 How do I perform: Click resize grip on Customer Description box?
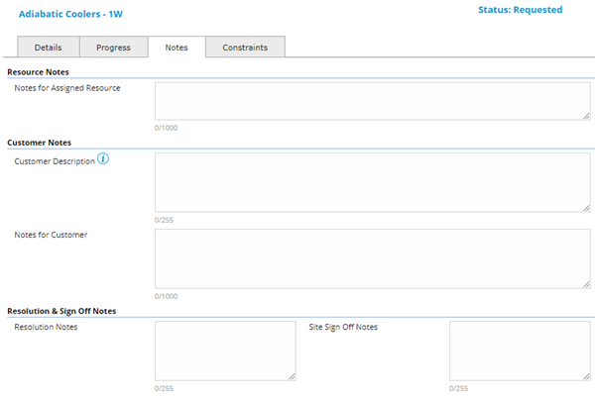[586, 207]
